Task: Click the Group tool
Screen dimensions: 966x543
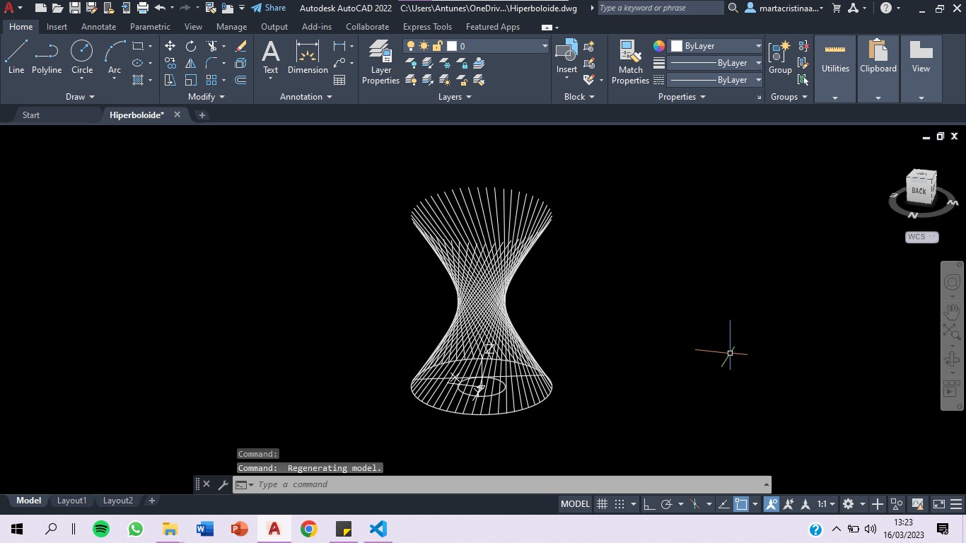Action: point(780,57)
